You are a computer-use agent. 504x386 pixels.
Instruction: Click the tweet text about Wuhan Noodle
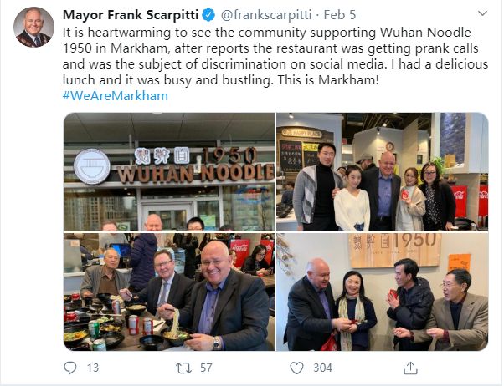(x=275, y=56)
